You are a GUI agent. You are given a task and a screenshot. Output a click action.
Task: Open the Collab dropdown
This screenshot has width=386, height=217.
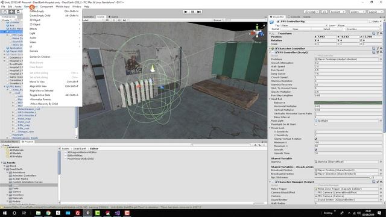click(x=311, y=12)
